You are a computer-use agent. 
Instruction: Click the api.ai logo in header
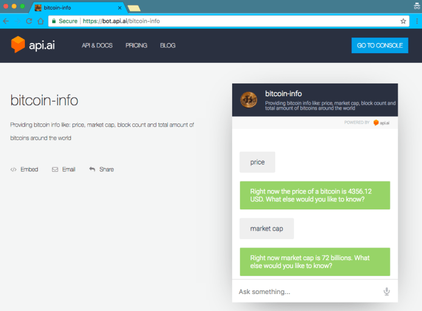click(x=33, y=45)
